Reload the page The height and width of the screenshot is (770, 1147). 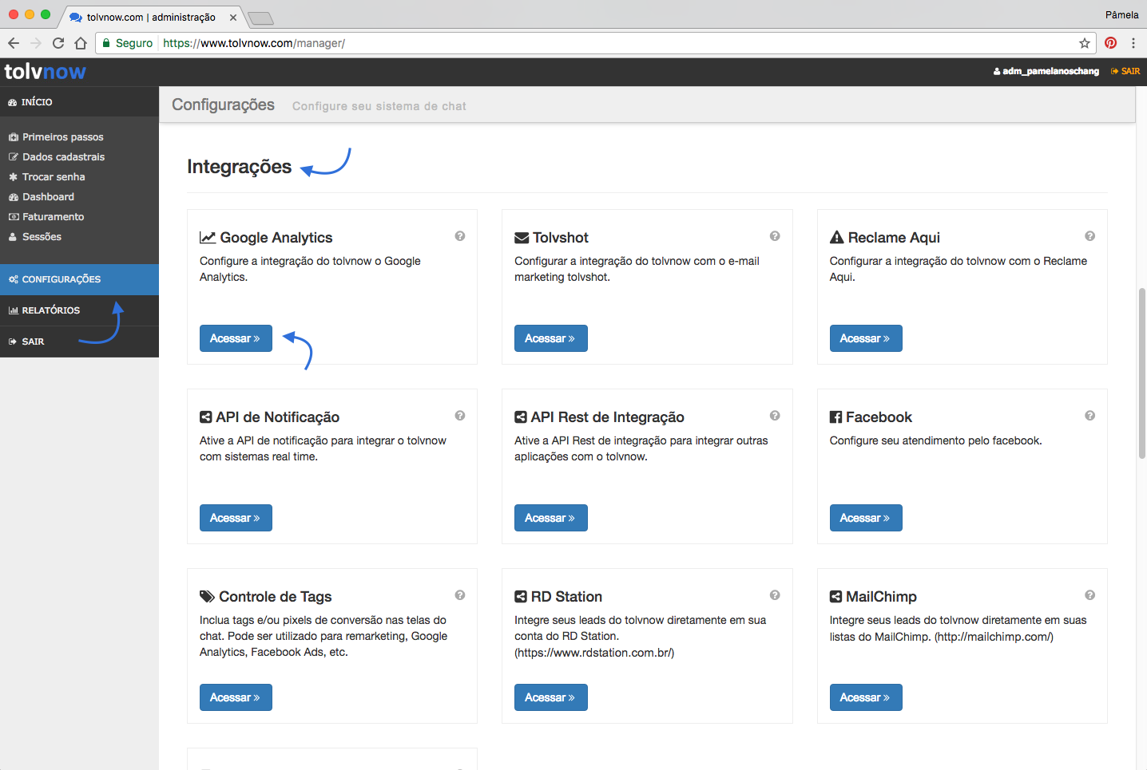click(x=58, y=43)
